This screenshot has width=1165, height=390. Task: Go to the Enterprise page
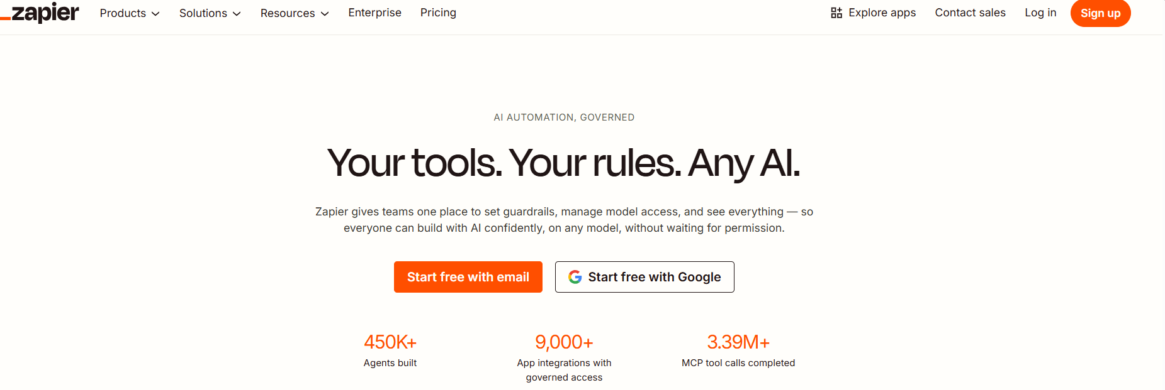tap(374, 13)
